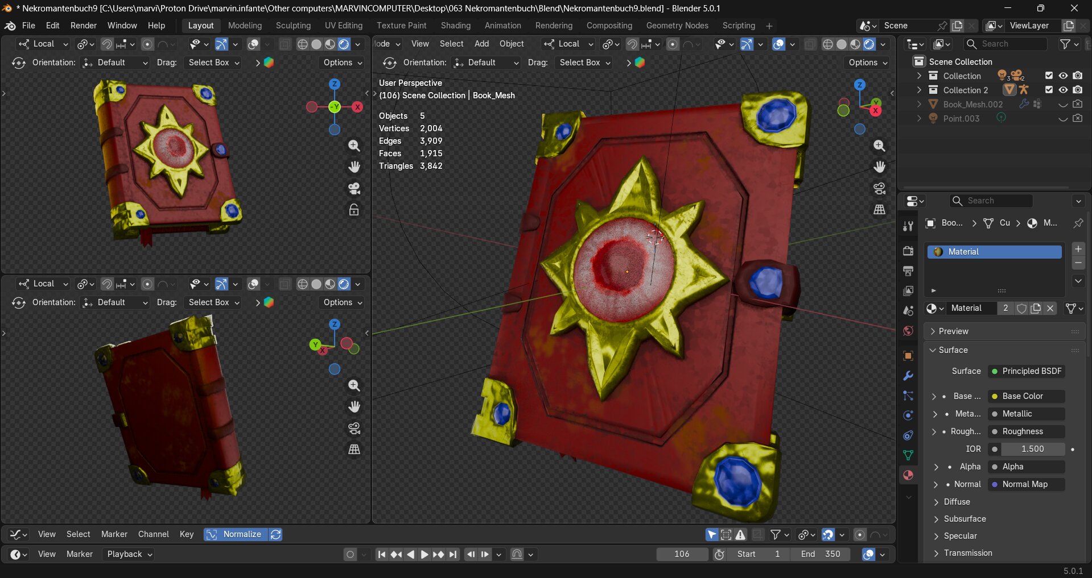The height and width of the screenshot is (578, 1092).
Task: Open the Select Box drag dropdown in main viewport
Action: coord(584,63)
